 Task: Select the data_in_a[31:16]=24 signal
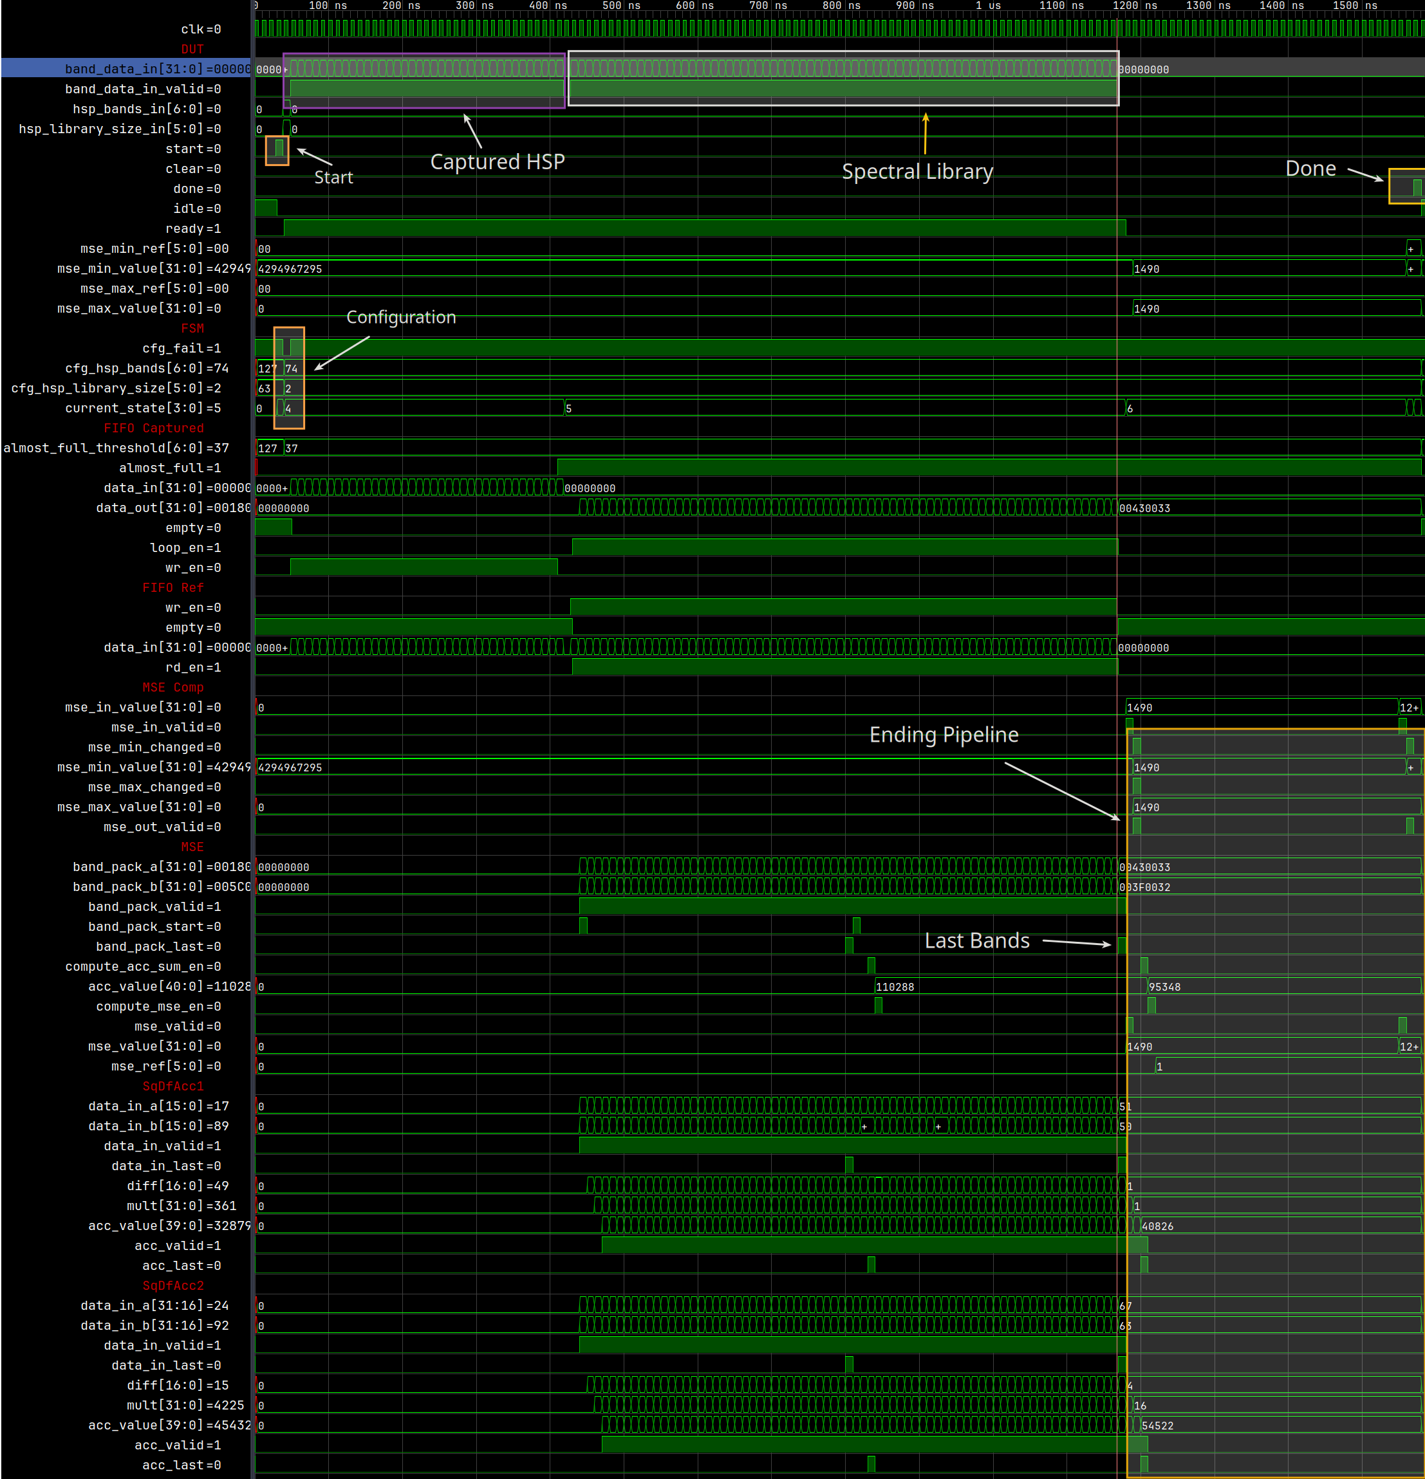tap(154, 1305)
